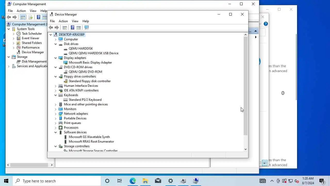This screenshot has height=186, width=330.
Task: Click right arrow of Computer Management horizontal scrollbar
Action: point(52,165)
